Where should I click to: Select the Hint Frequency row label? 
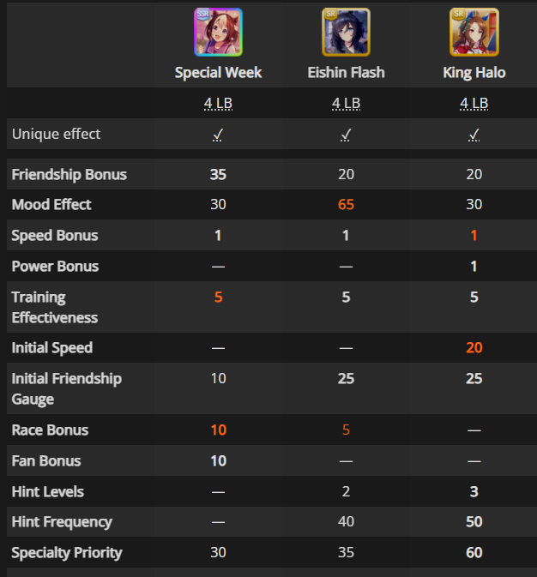[62, 522]
